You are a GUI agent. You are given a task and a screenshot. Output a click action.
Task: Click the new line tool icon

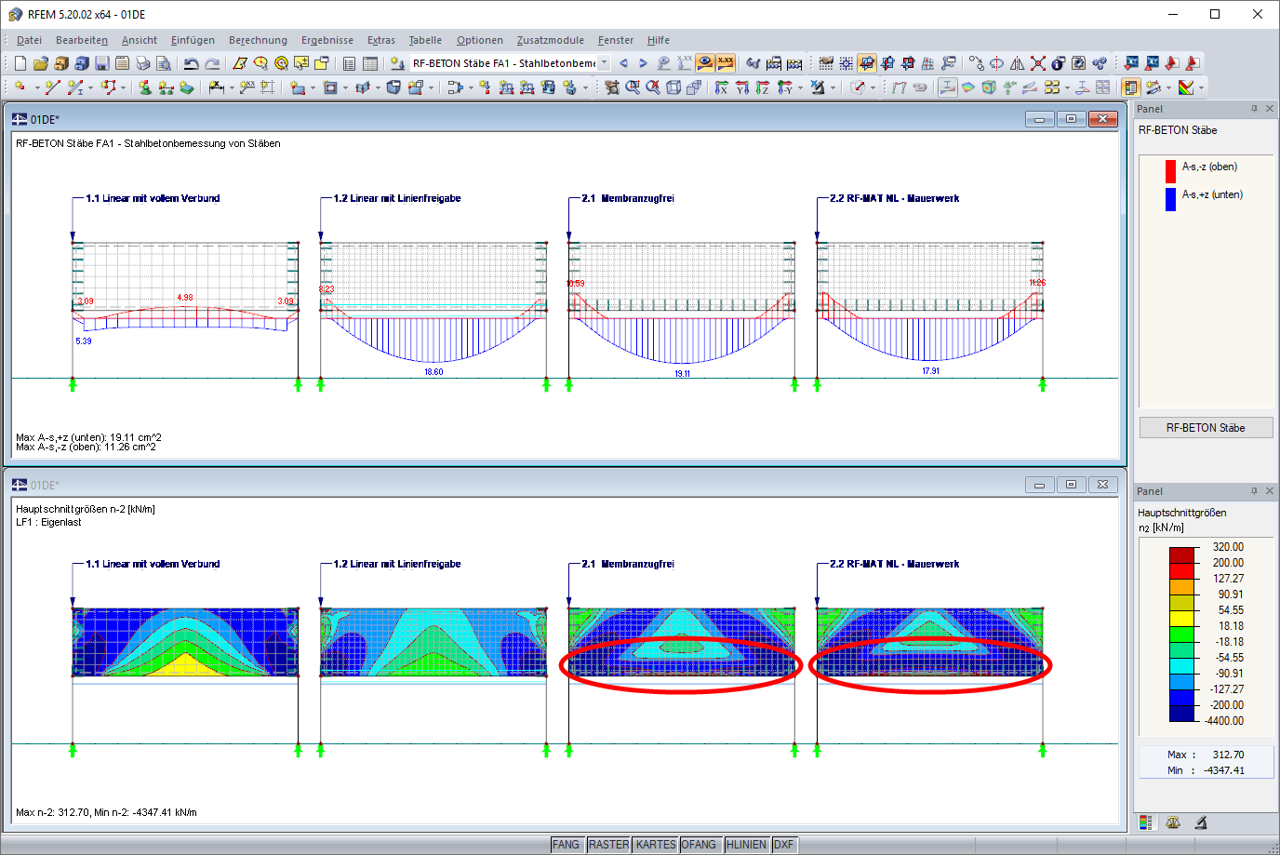tap(52, 87)
